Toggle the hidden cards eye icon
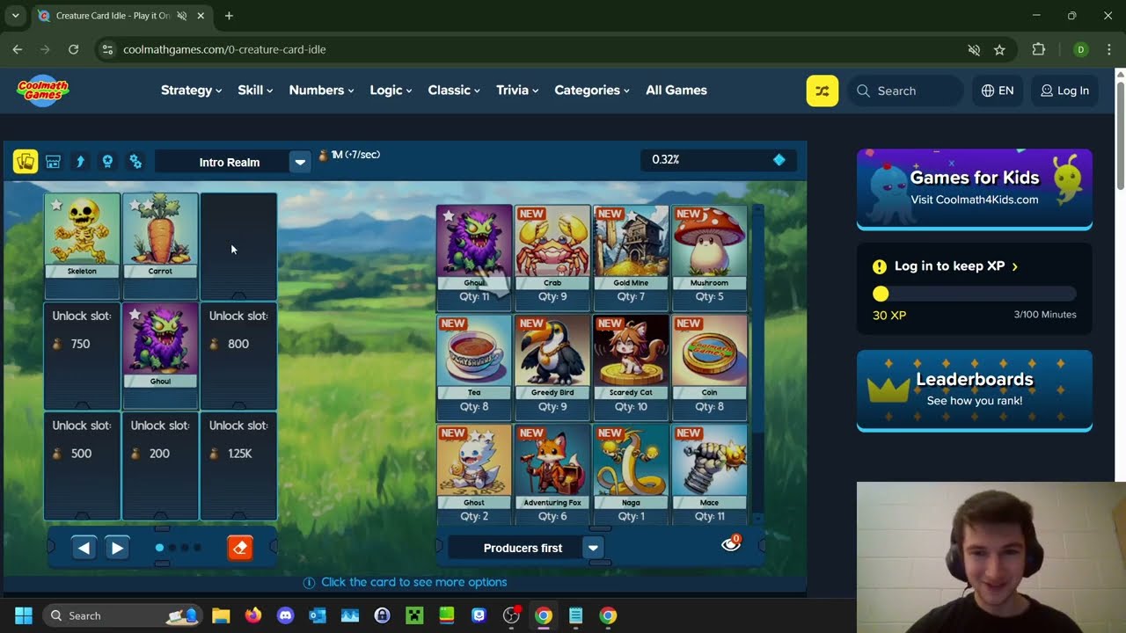 pyautogui.click(x=731, y=545)
